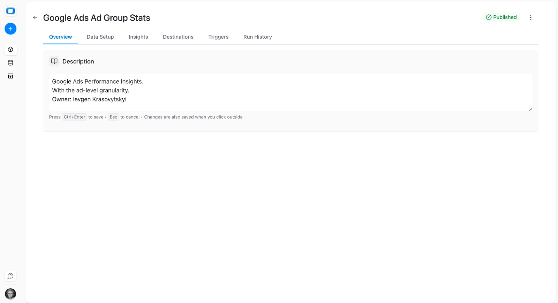
Task: Click the app logo icon in sidebar
Action: [10, 11]
